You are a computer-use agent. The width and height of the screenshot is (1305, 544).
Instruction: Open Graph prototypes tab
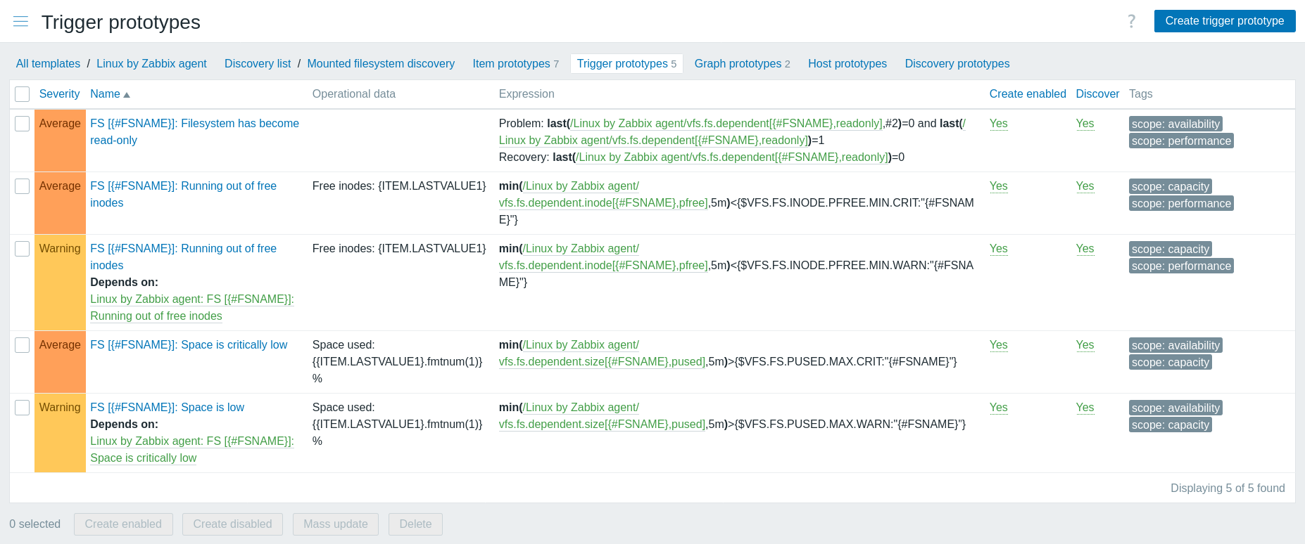click(738, 64)
